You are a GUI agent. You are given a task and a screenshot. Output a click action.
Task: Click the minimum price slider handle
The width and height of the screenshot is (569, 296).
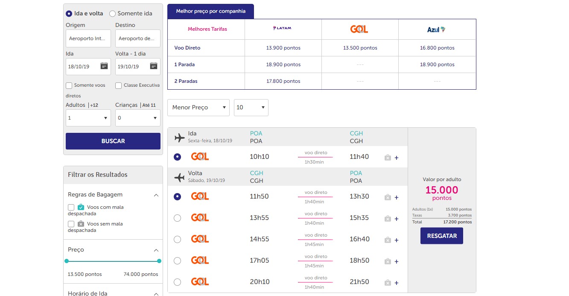pyautogui.click(x=67, y=261)
